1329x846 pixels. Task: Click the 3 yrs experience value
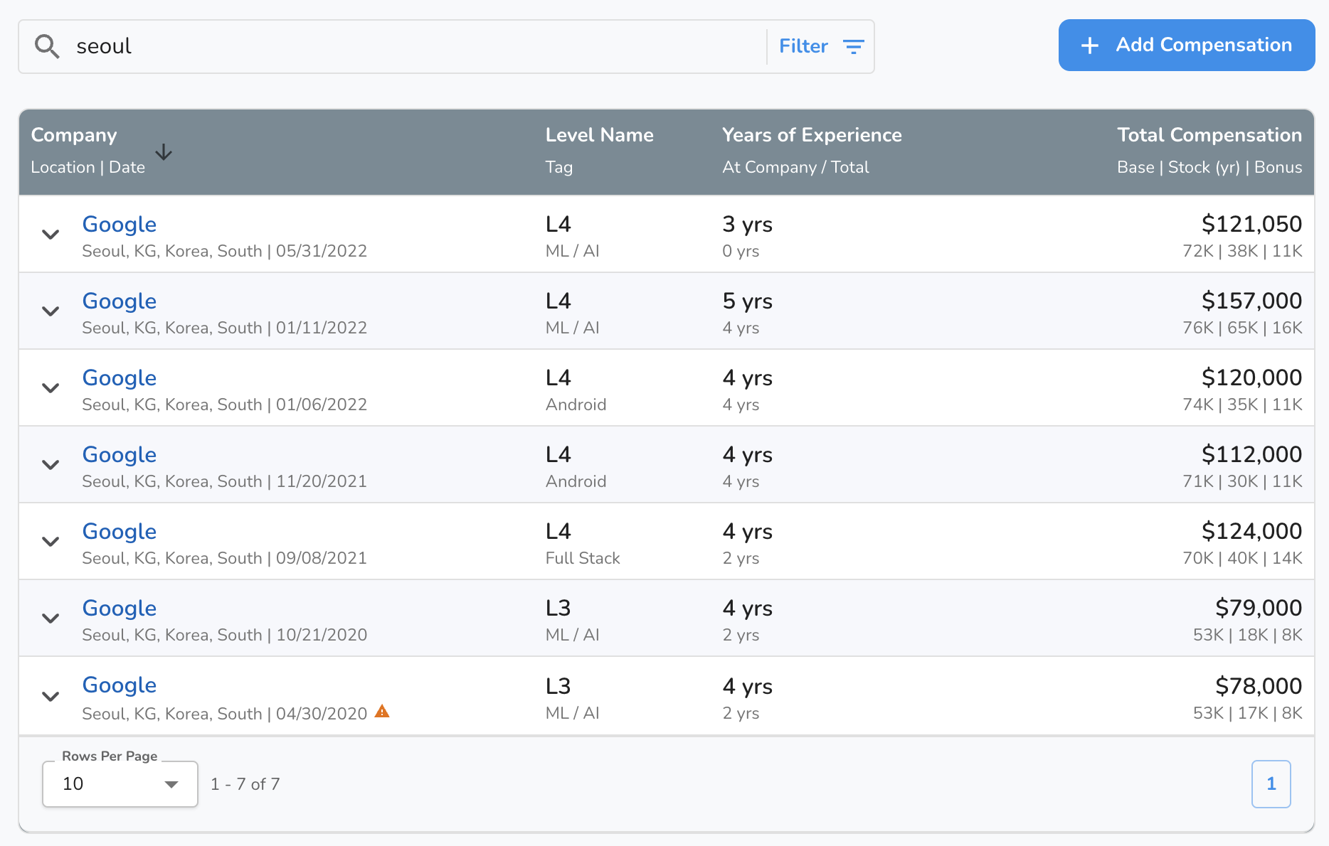pos(747,225)
